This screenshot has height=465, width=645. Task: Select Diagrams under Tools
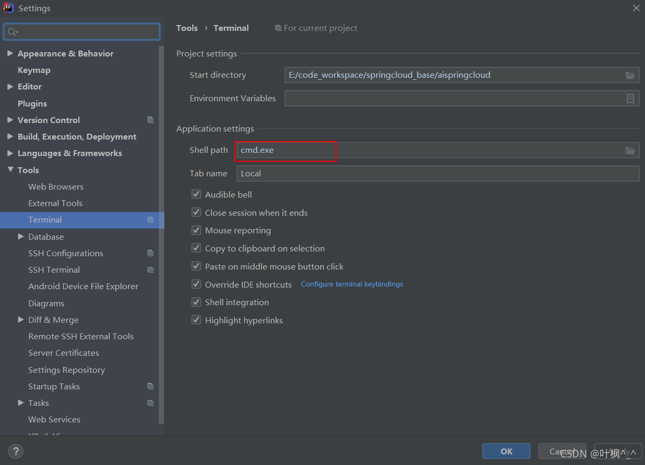pyautogui.click(x=46, y=304)
